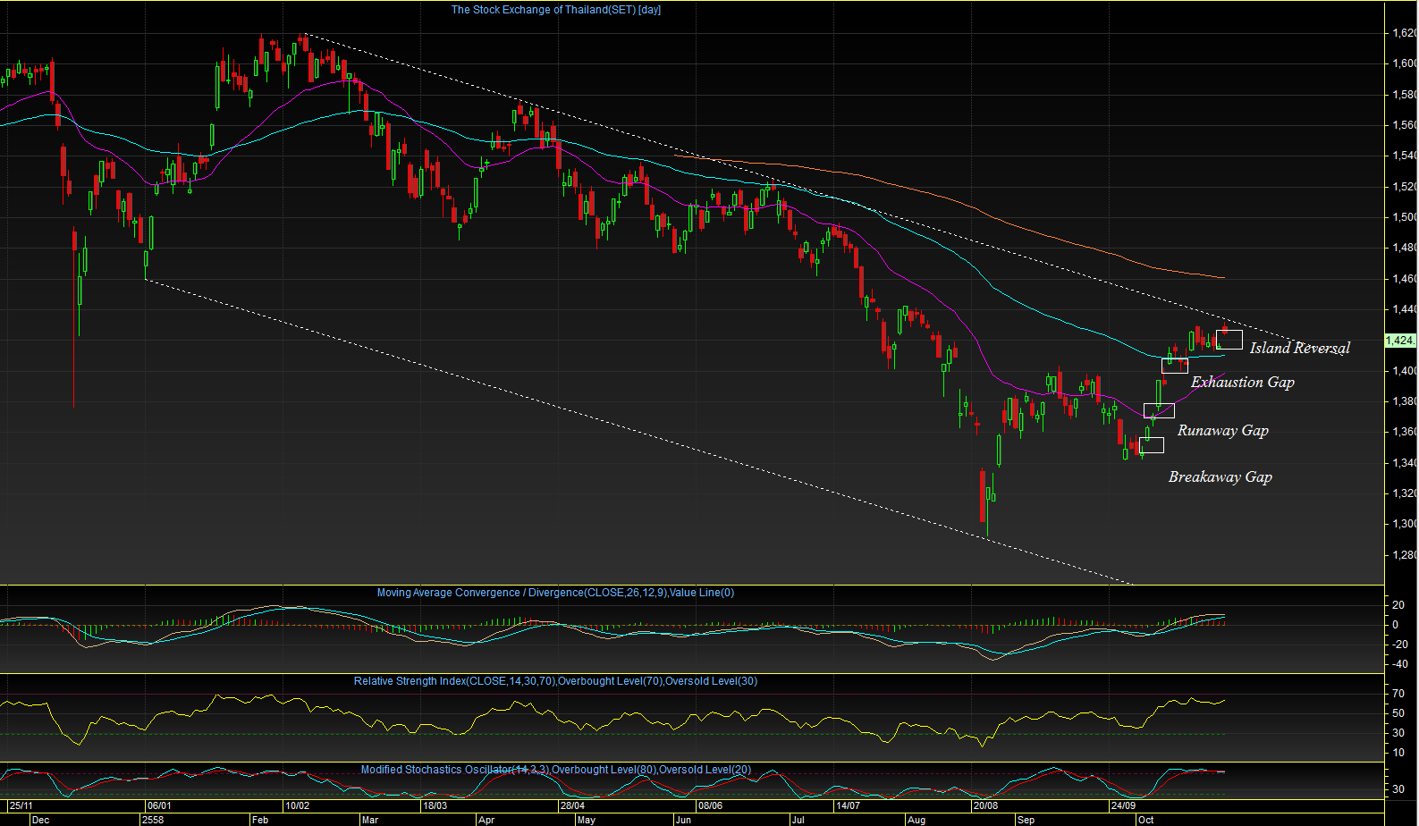
Task: Click the Dec month label
Action: click(40, 820)
